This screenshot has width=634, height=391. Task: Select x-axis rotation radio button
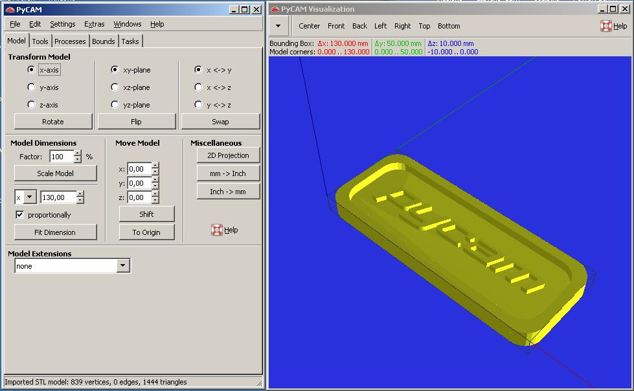[x=31, y=69]
